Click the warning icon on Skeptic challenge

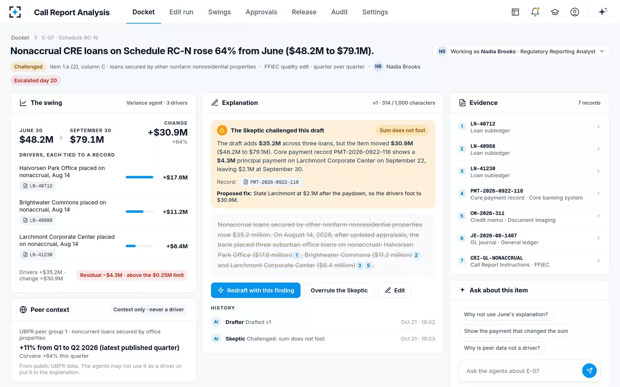pos(222,130)
